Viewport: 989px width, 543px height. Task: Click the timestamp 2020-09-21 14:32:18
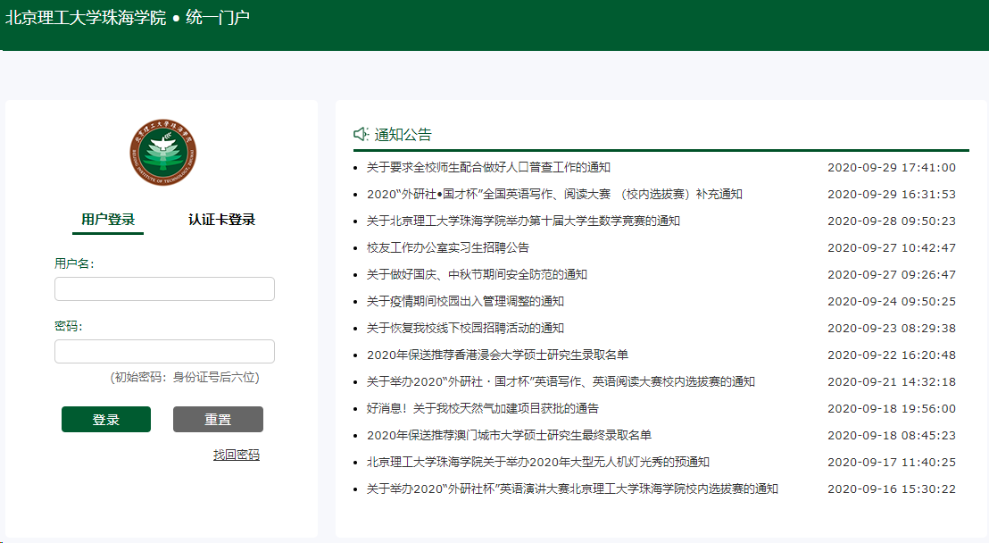coord(892,382)
